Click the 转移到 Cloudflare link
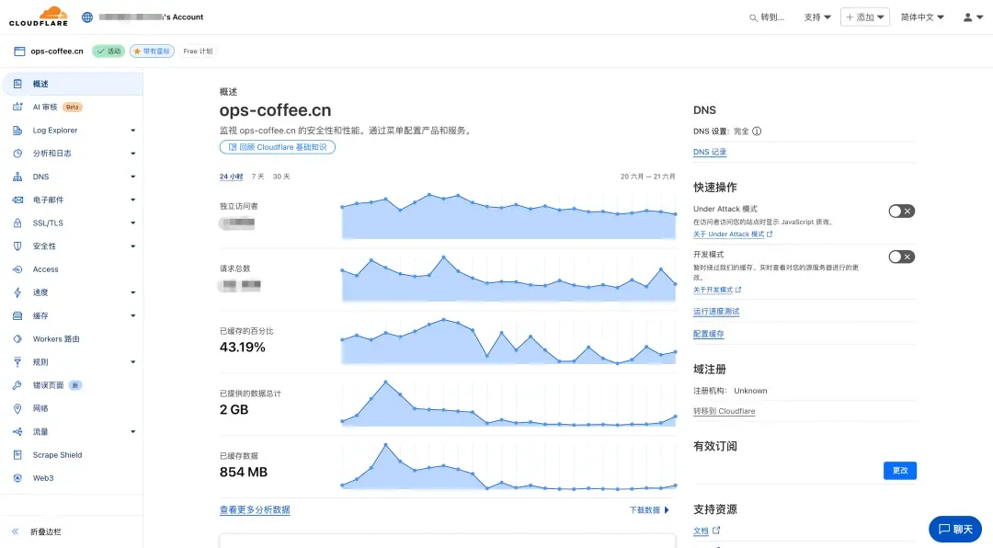The width and height of the screenshot is (993, 548). [724, 411]
